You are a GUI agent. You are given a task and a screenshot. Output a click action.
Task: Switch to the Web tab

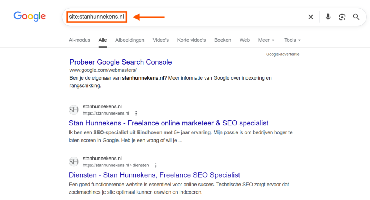click(x=245, y=40)
